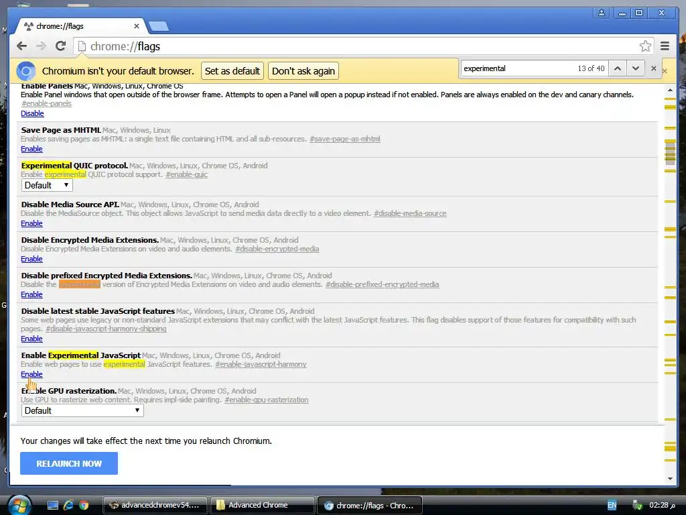
Task: Launch Chrome from quick launch
Action: point(84,506)
